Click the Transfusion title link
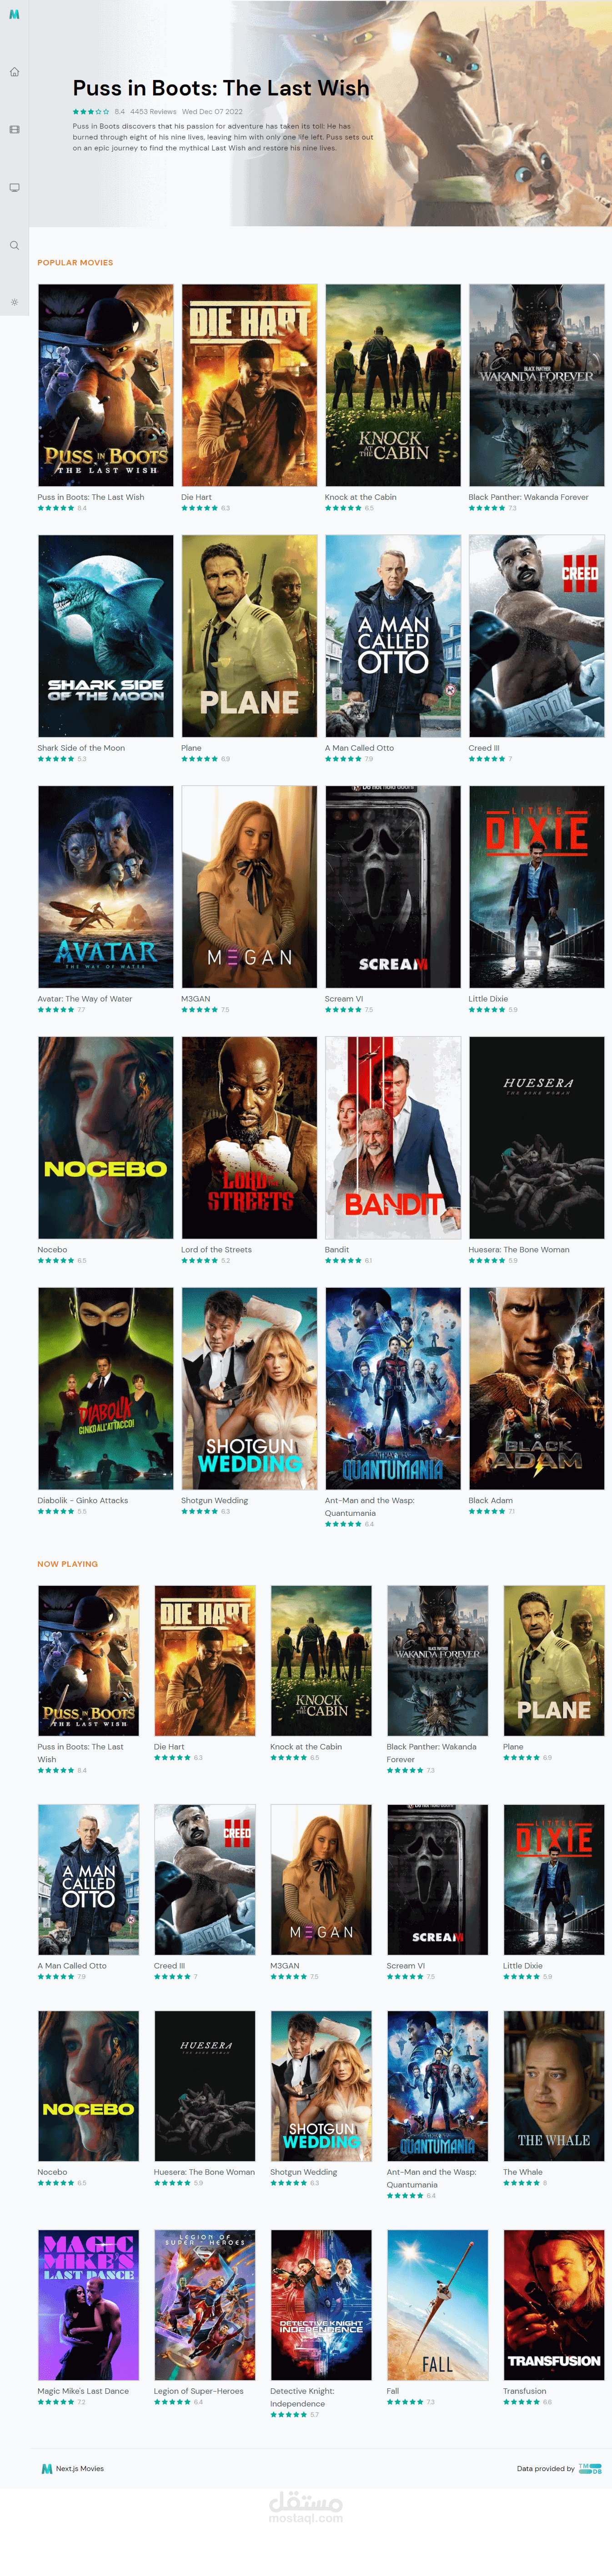This screenshot has width=612, height=2576. (525, 2391)
